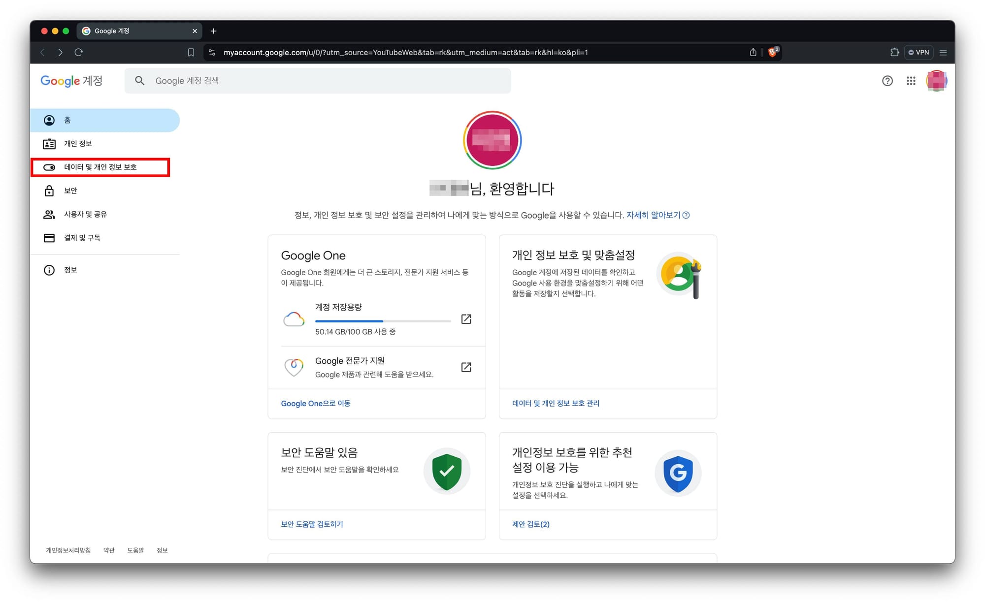Open 개인 정보 in sidebar

[105, 144]
